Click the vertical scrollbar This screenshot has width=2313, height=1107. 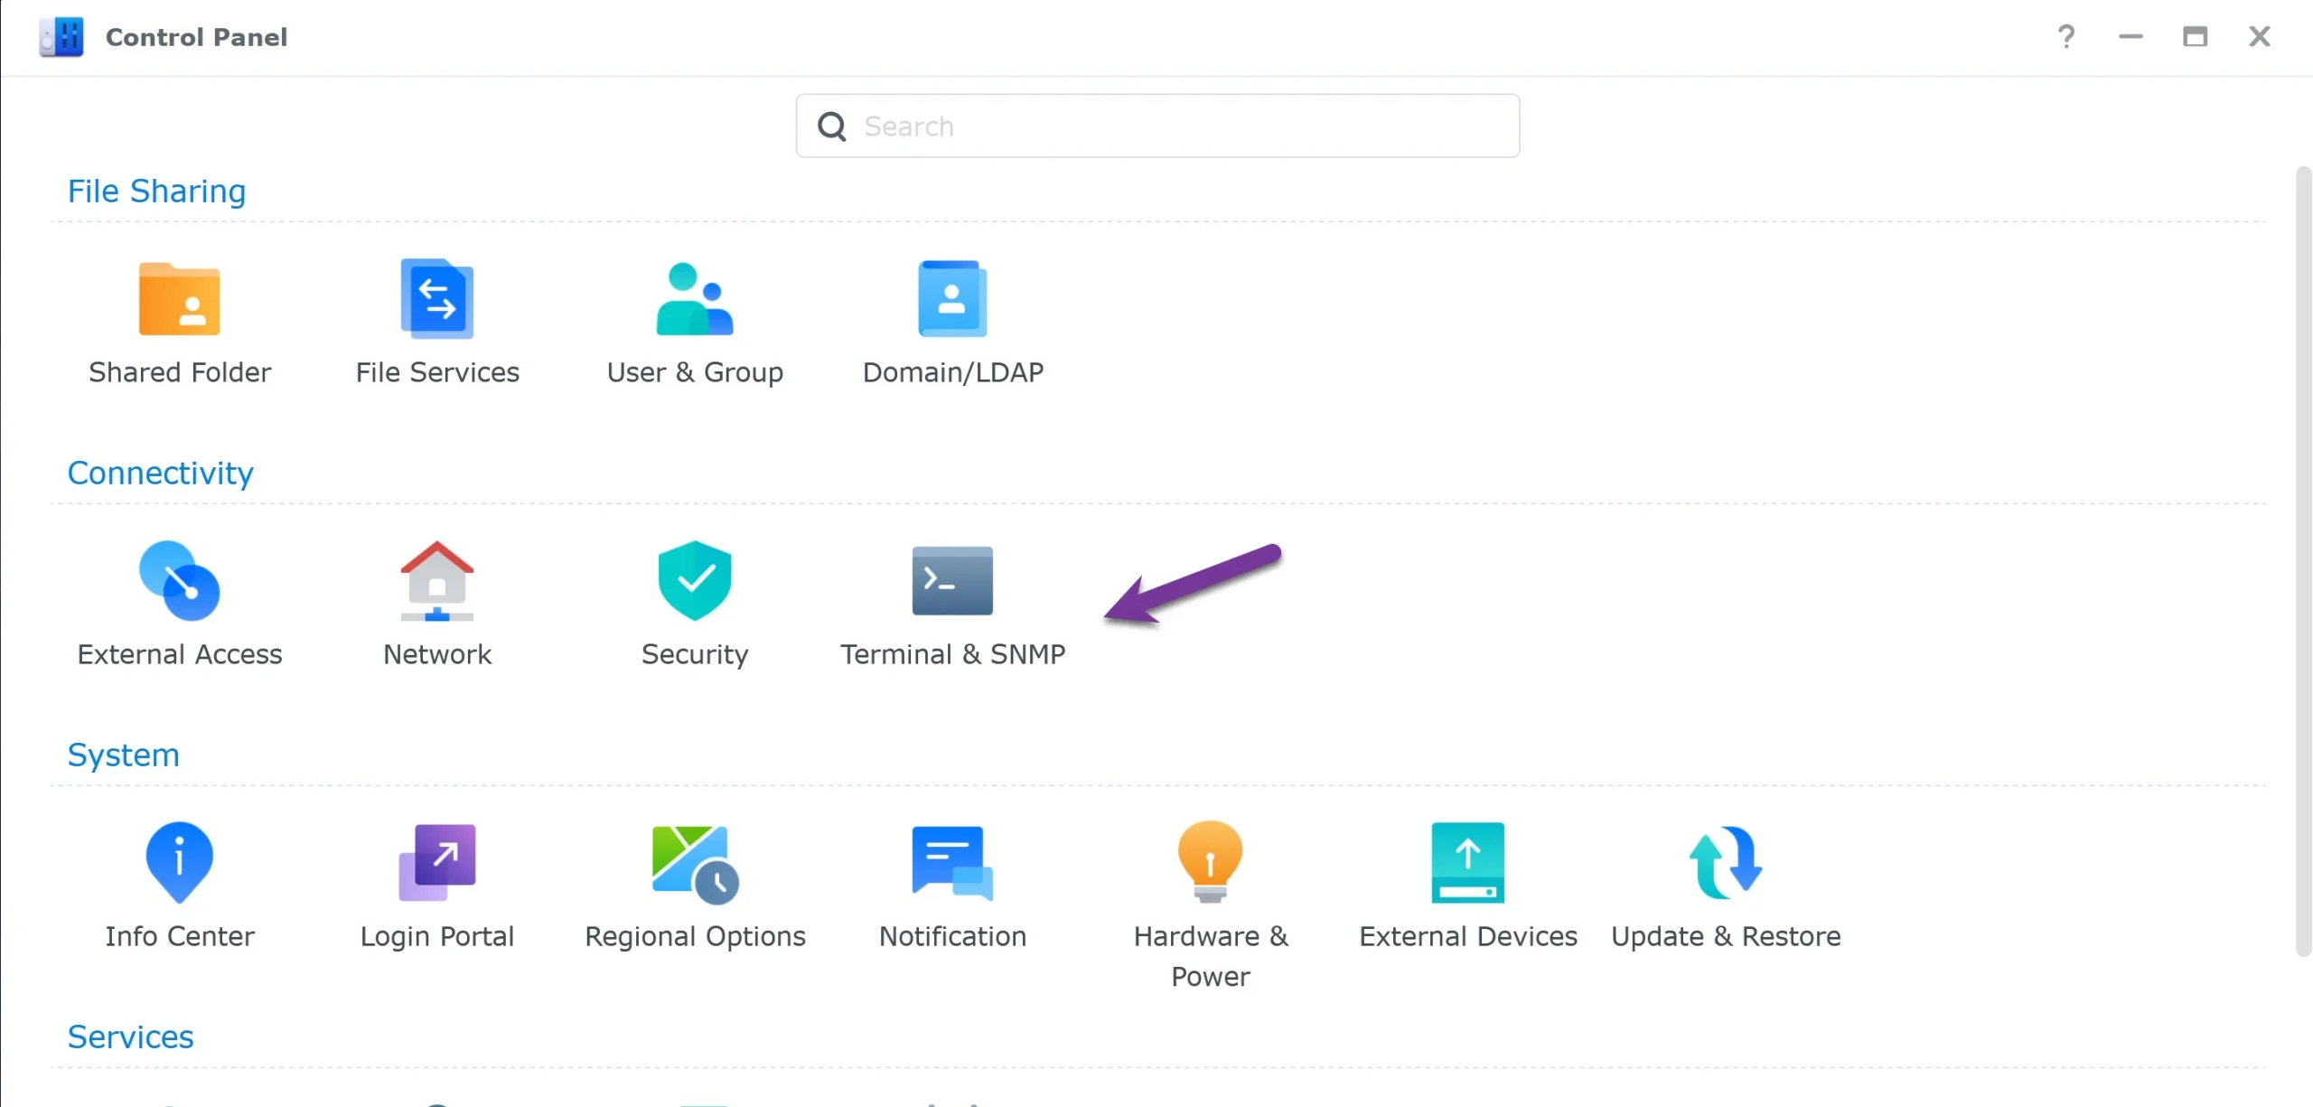pos(2303,560)
